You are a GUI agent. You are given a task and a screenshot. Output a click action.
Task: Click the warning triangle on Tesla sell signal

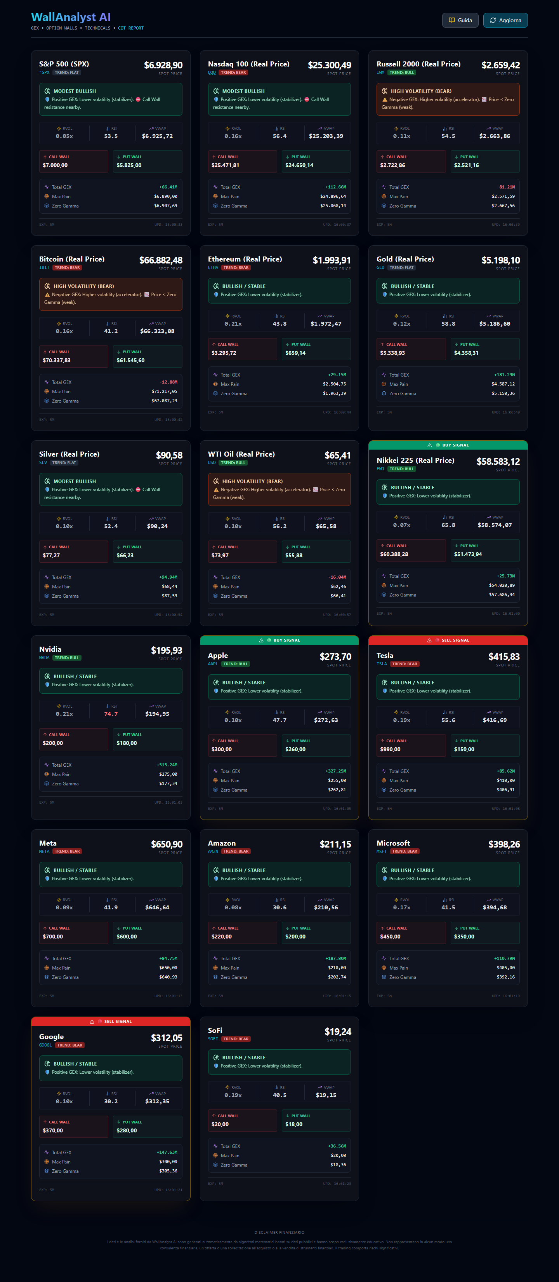[429, 640]
